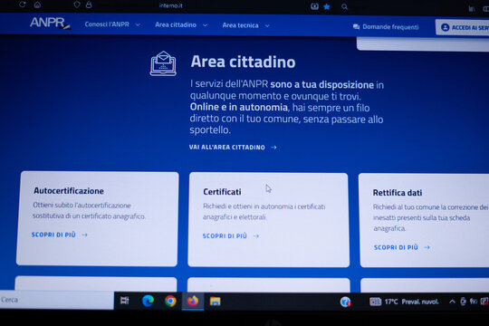
Task: Click SCOPRI DI PIÙ under Autocertificazione
Action: [x=59, y=235]
